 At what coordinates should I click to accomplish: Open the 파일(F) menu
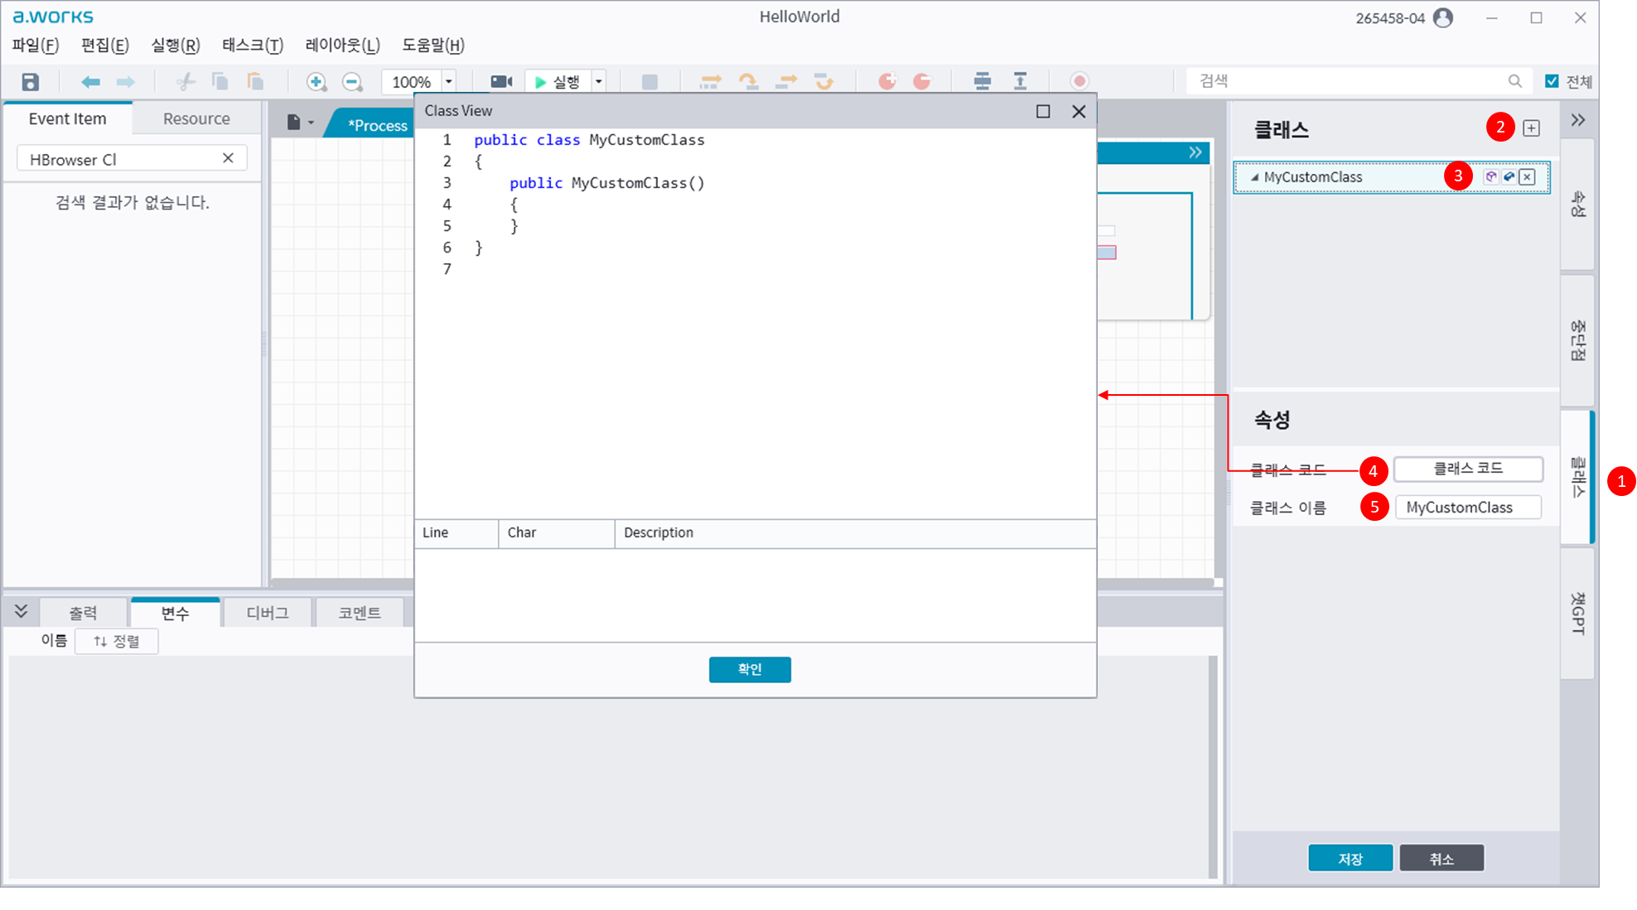click(36, 46)
